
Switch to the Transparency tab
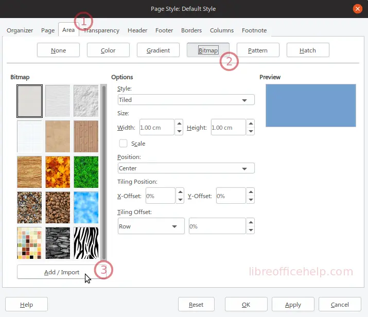coord(102,30)
